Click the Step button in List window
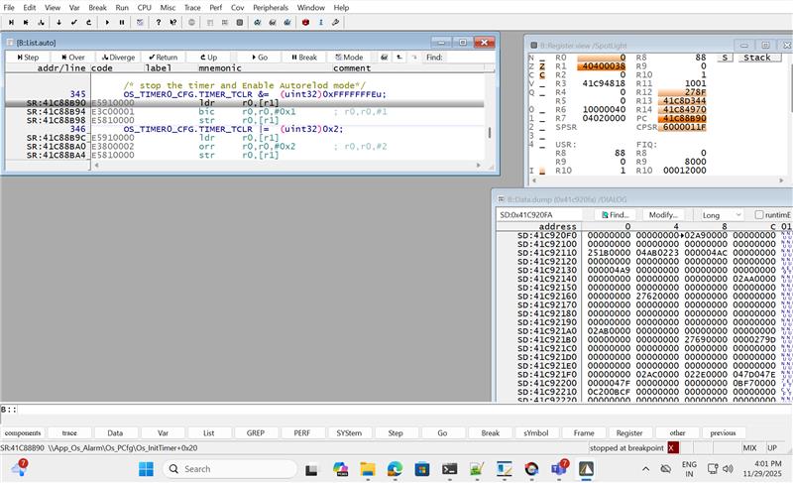The height and width of the screenshot is (483, 793). (x=28, y=58)
